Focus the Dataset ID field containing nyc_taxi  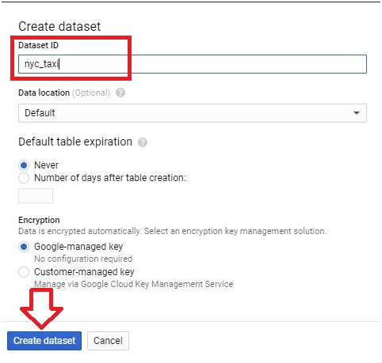pyautogui.click(x=193, y=64)
